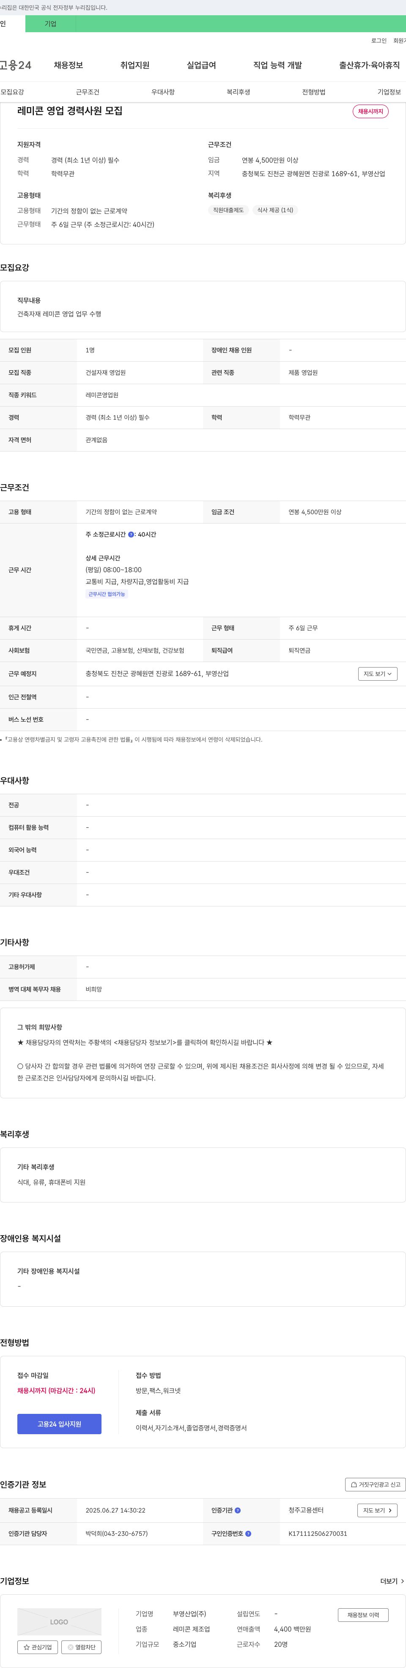
Task: Open help icon beside 인증기관 label
Action: pos(237,1510)
